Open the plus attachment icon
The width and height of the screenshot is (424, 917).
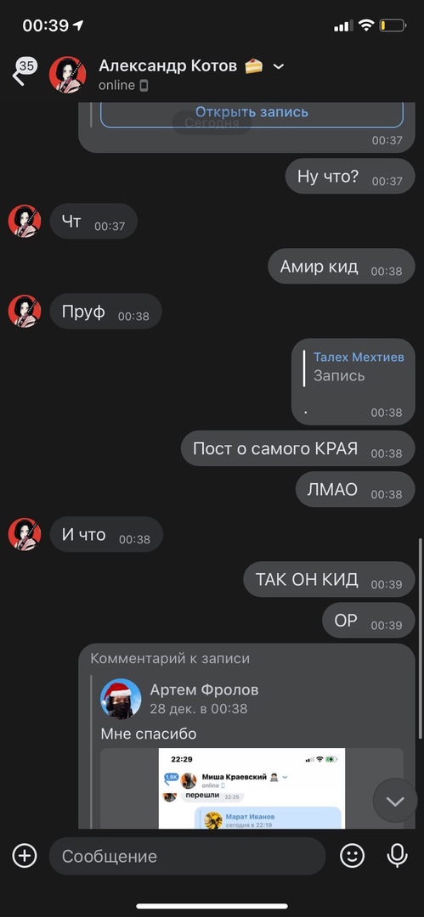(x=25, y=856)
